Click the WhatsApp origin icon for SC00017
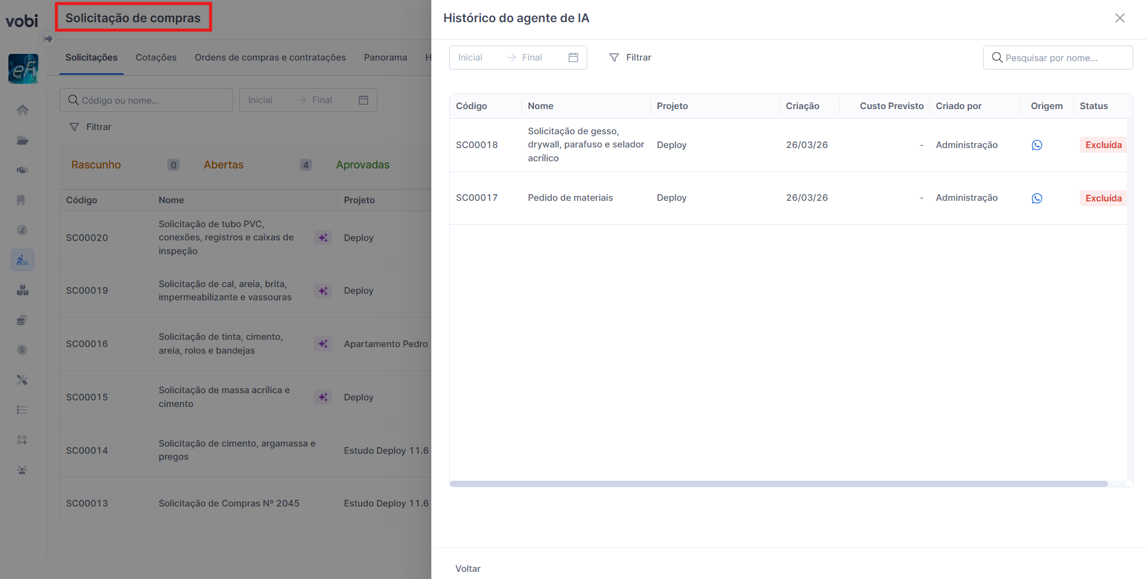1147x579 pixels. pyautogui.click(x=1037, y=198)
